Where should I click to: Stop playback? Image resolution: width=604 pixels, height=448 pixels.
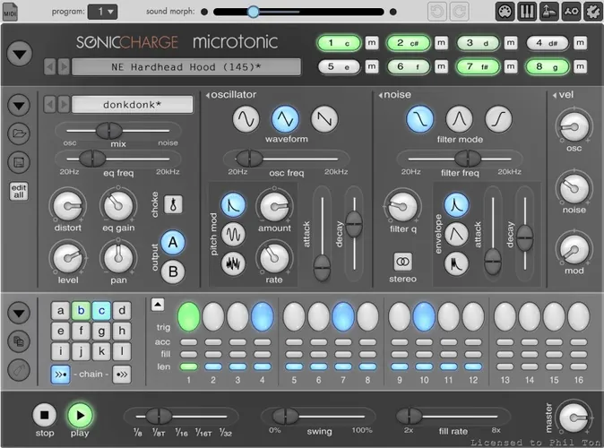pos(44,415)
